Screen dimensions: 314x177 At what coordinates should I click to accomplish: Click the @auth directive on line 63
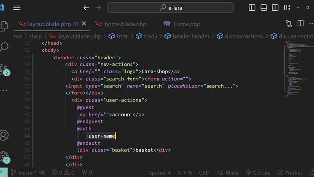click(x=84, y=129)
